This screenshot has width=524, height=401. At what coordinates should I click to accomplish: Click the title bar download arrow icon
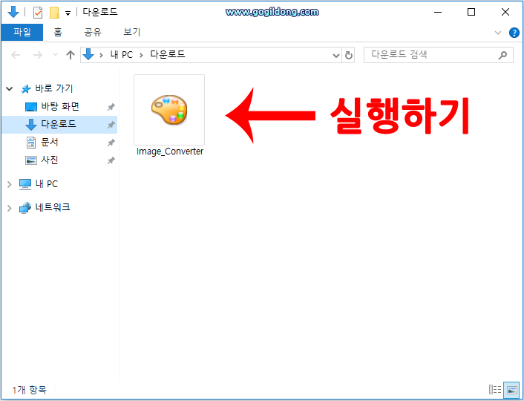13,12
